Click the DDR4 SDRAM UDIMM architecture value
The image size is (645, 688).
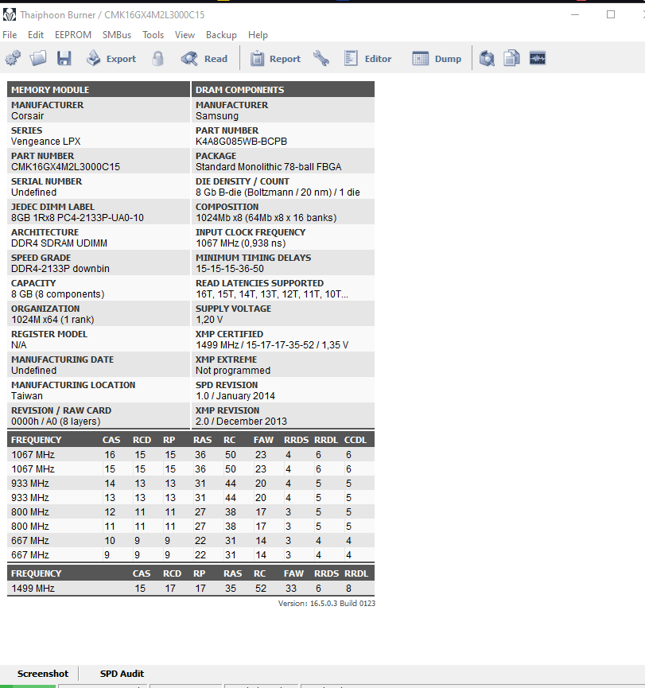click(59, 243)
